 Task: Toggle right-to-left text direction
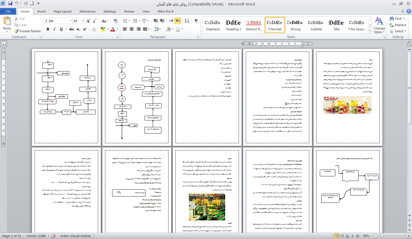(x=178, y=21)
